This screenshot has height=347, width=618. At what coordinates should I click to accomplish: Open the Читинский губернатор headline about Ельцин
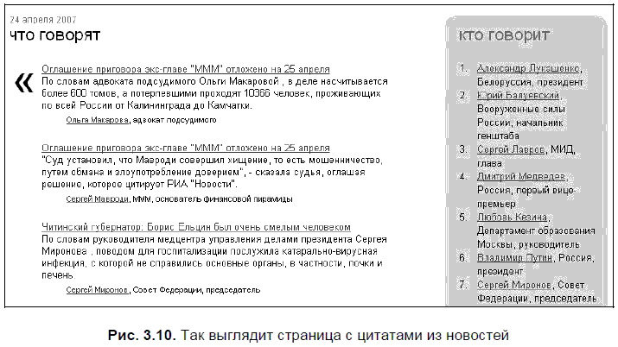click(x=197, y=226)
